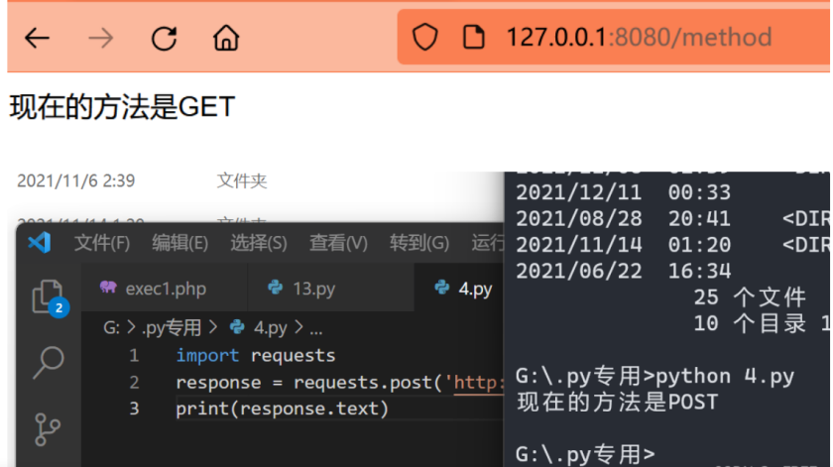Switch to the 13.py editor tab
833x467 pixels.
301,289
